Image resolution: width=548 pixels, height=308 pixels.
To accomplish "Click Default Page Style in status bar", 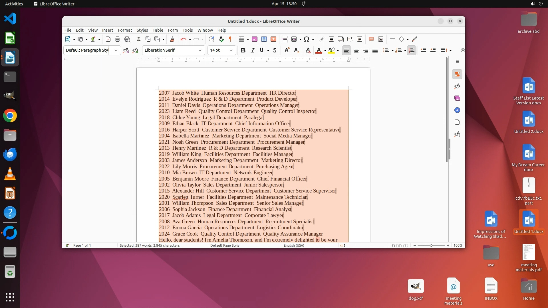I will (x=225, y=245).
